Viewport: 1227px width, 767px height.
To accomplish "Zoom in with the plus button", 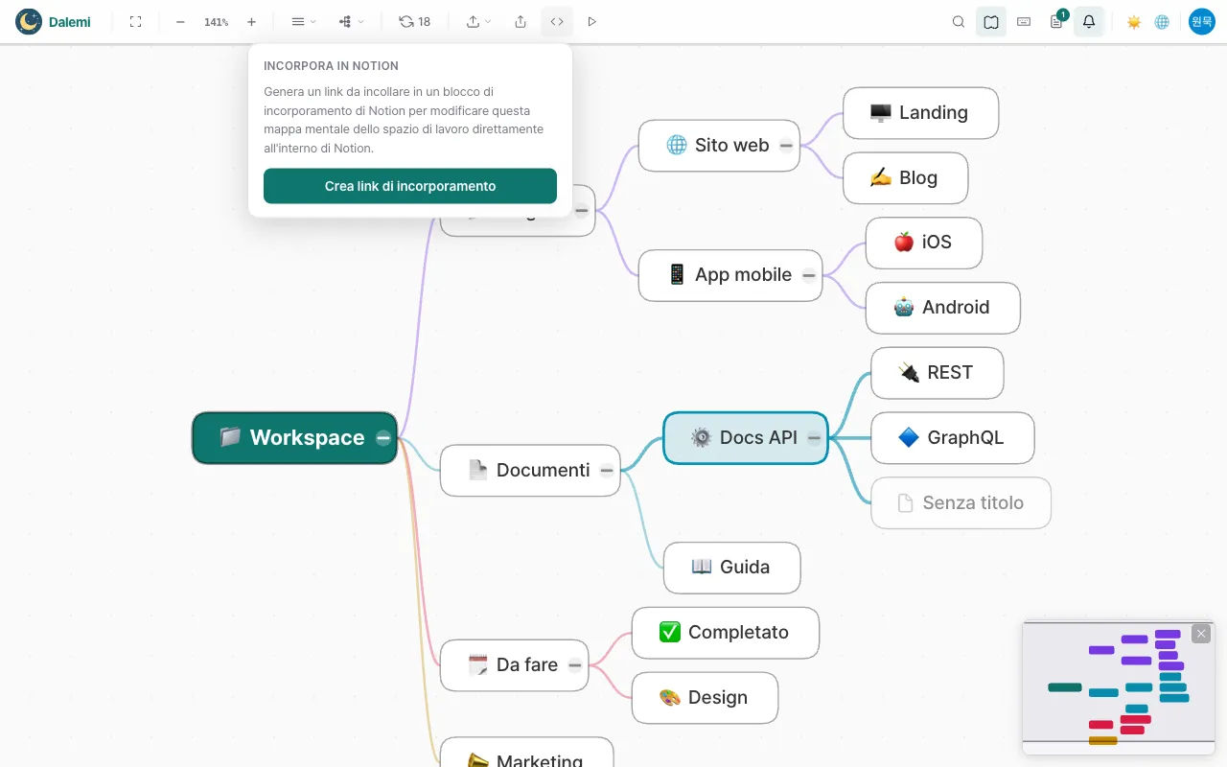I will [251, 21].
